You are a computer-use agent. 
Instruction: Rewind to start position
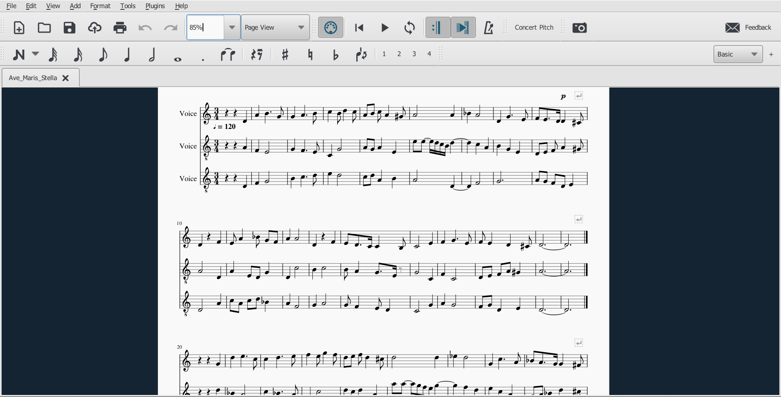(x=359, y=28)
